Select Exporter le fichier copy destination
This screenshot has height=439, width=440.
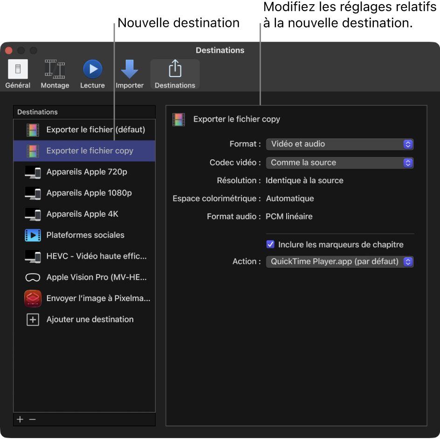[x=84, y=151]
